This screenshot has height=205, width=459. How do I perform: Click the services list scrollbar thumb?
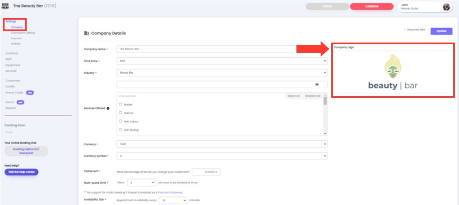click(x=325, y=101)
